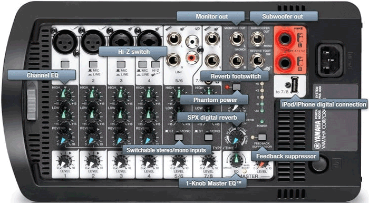Click channel 3 LOW EQ knob
The height and width of the screenshot is (203, 369).
point(120,115)
